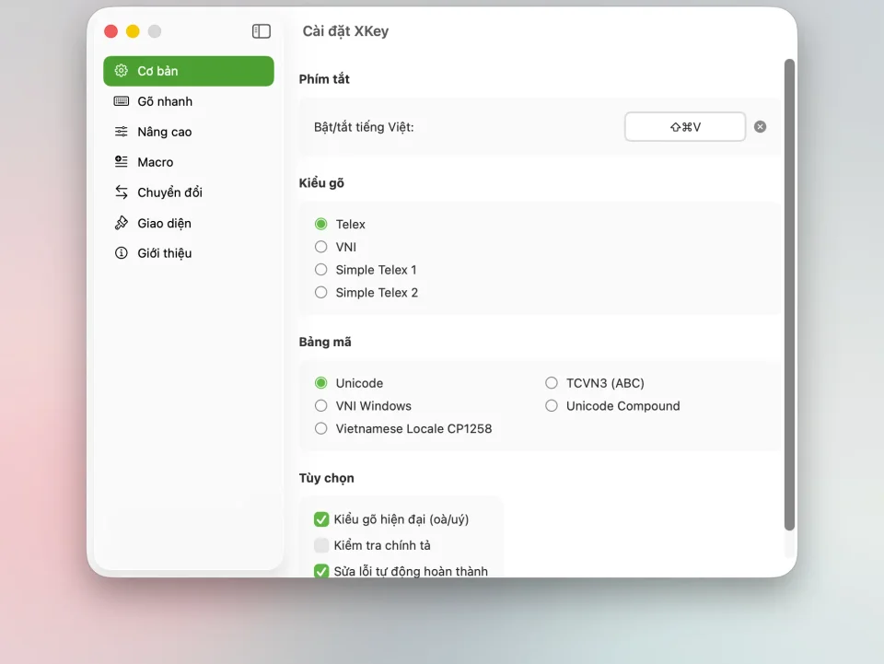Click the Tùy chọn section heading
Screen dimensions: 884x664
(326, 478)
